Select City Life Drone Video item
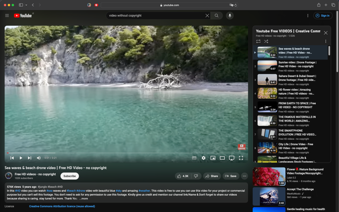 (x=291, y=148)
